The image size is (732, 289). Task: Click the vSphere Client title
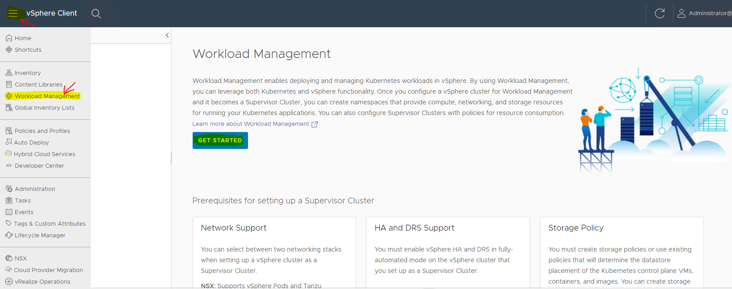coord(51,13)
